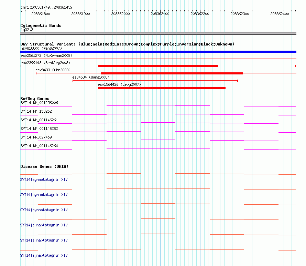This screenshot has height=266, width=306.
Task: Open variant nsv818800 (Wang2007) label
Action: tap(41, 48)
